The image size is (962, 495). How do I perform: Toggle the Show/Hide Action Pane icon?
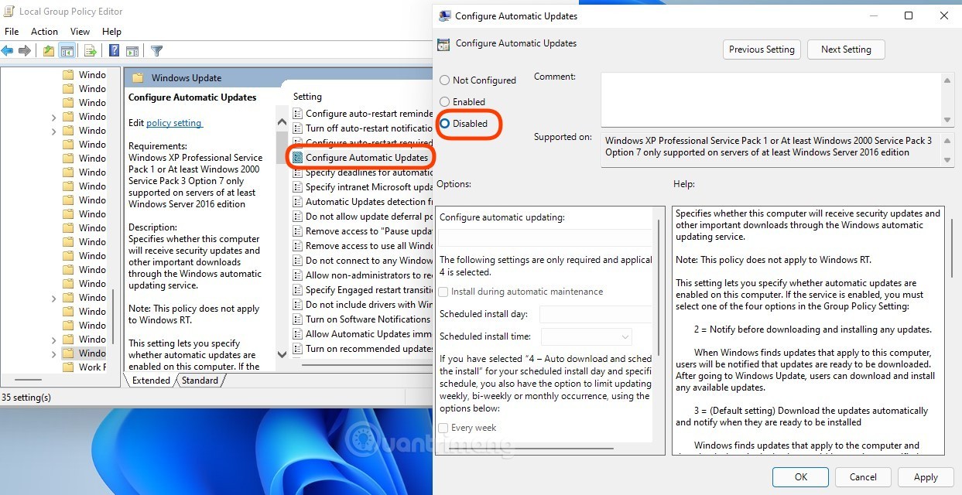coord(131,51)
